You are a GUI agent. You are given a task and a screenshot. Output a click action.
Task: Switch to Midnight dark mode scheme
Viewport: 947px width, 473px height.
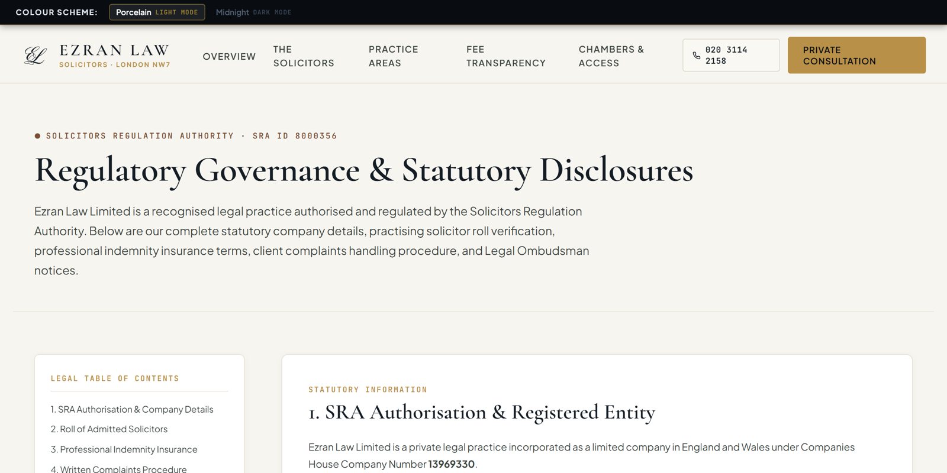253,12
